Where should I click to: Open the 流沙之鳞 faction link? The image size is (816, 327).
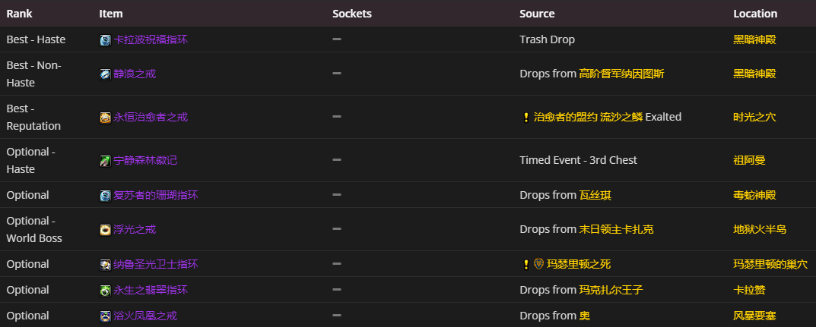coord(621,117)
